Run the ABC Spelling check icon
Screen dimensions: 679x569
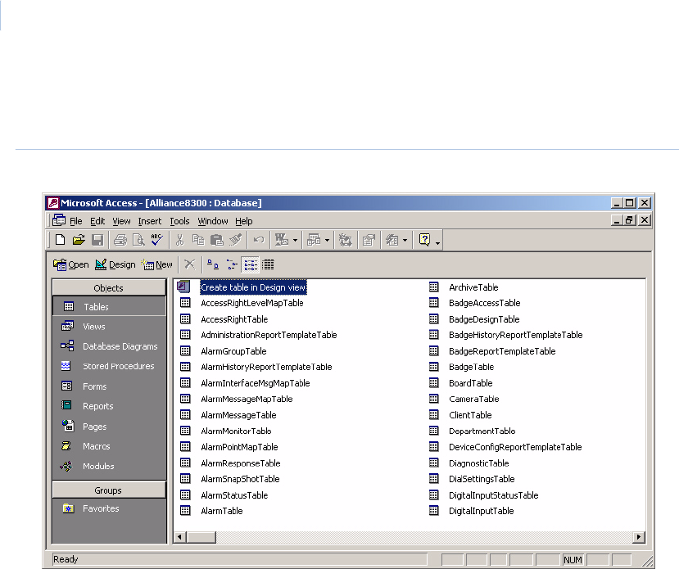pyautogui.click(x=156, y=240)
